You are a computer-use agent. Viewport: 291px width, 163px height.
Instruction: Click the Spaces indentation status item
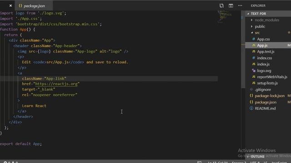pyautogui.click(x=239, y=162)
